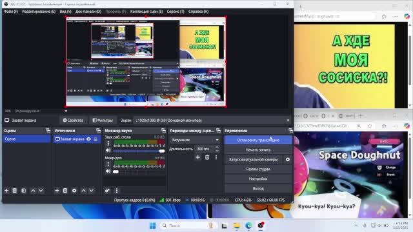Toggle Запуск виртуальной камеры
Screen dimensions: 413x232
254,159
